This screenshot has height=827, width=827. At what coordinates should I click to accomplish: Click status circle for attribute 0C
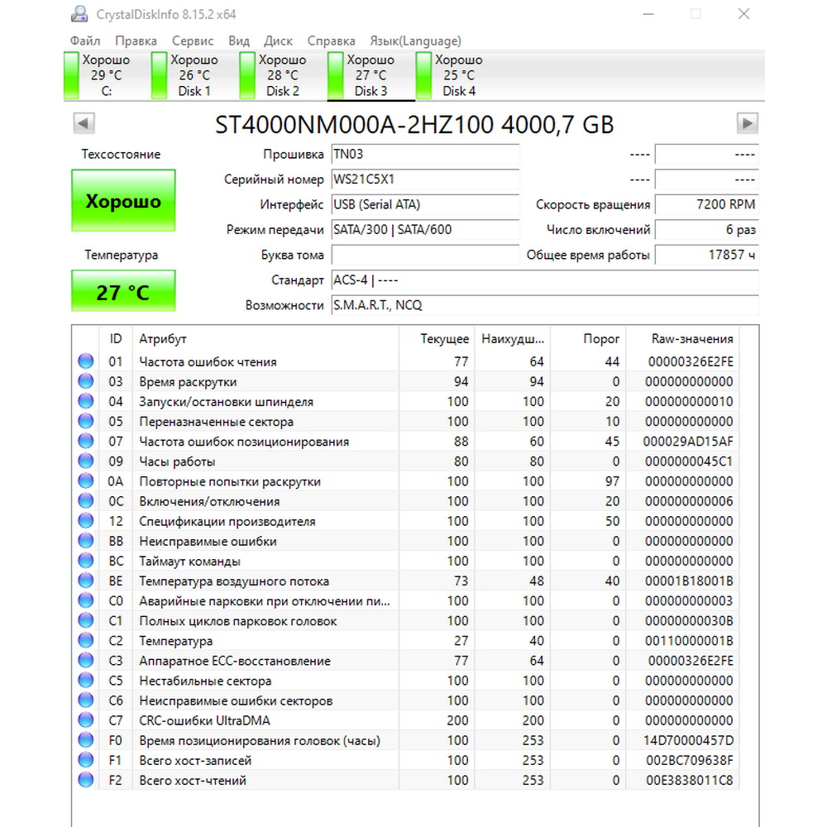85,501
